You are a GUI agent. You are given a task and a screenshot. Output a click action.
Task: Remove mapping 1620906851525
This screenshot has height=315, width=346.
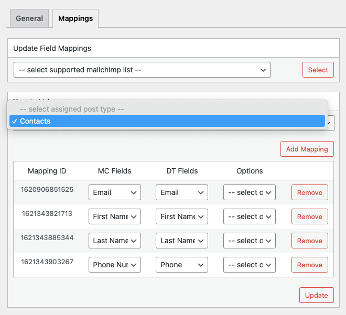(x=310, y=192)
